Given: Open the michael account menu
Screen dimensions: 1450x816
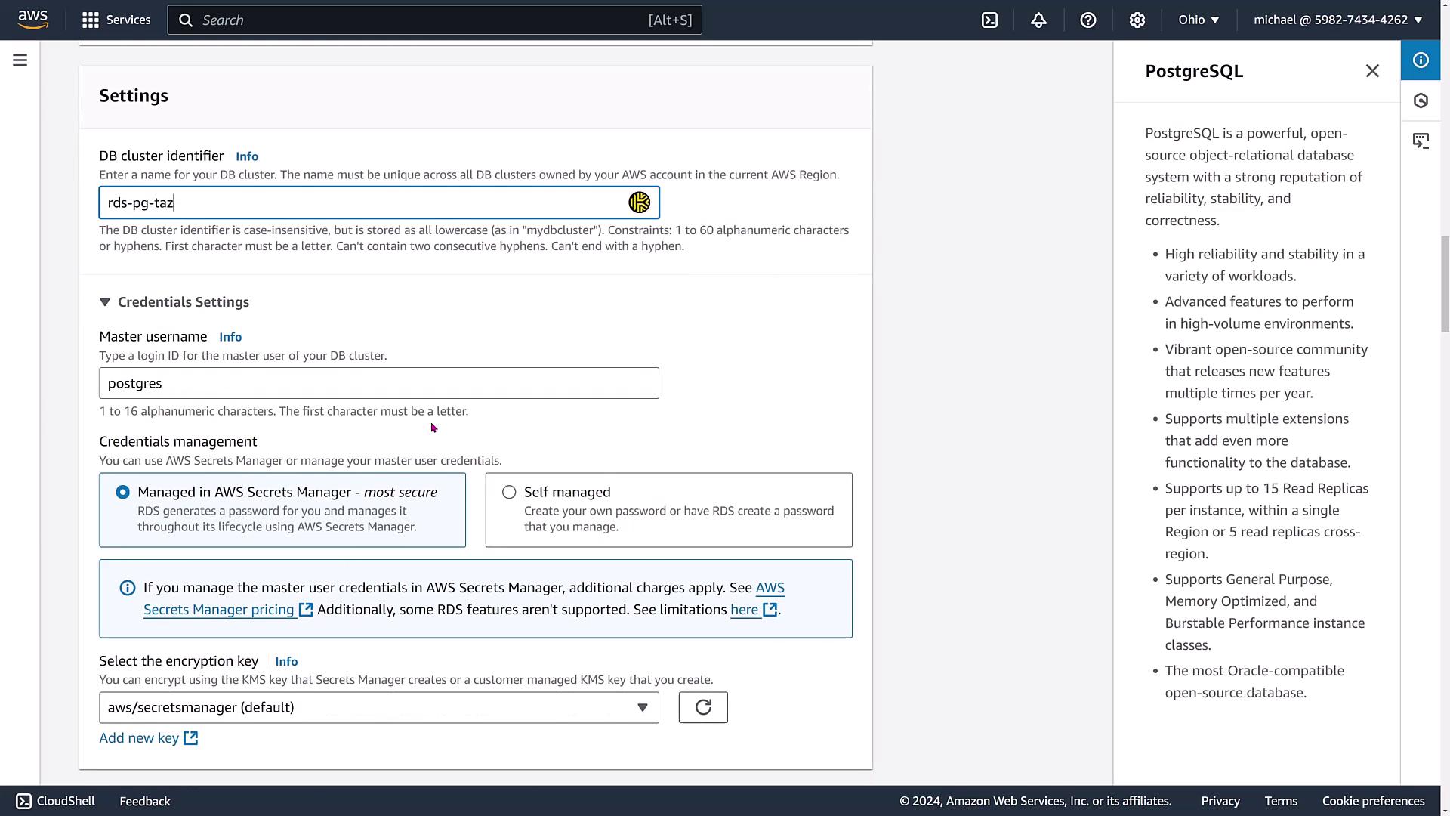Looking at the screenshot, I should 1337,20.
